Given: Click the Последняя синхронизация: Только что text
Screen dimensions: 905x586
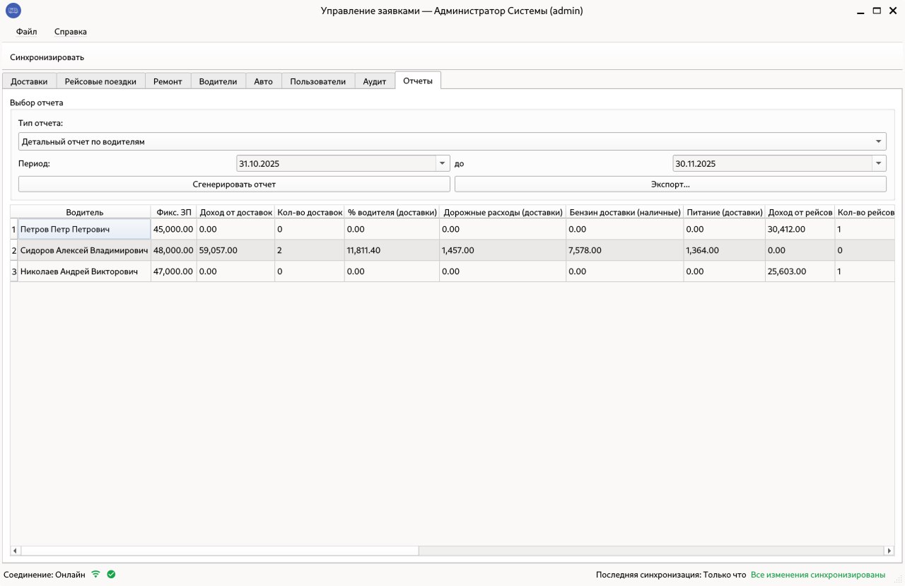Looking at the screenshot, I should coord(671,575).
